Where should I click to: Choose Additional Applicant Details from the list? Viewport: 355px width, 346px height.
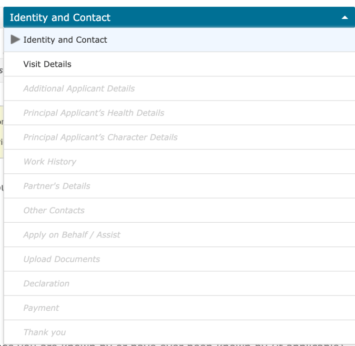pyautogui.click(x=79, y=88)
